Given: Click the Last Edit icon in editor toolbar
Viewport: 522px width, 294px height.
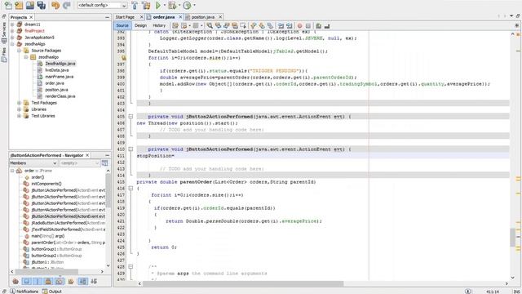Looking at the screenshot, I should (x=175, y=25).
